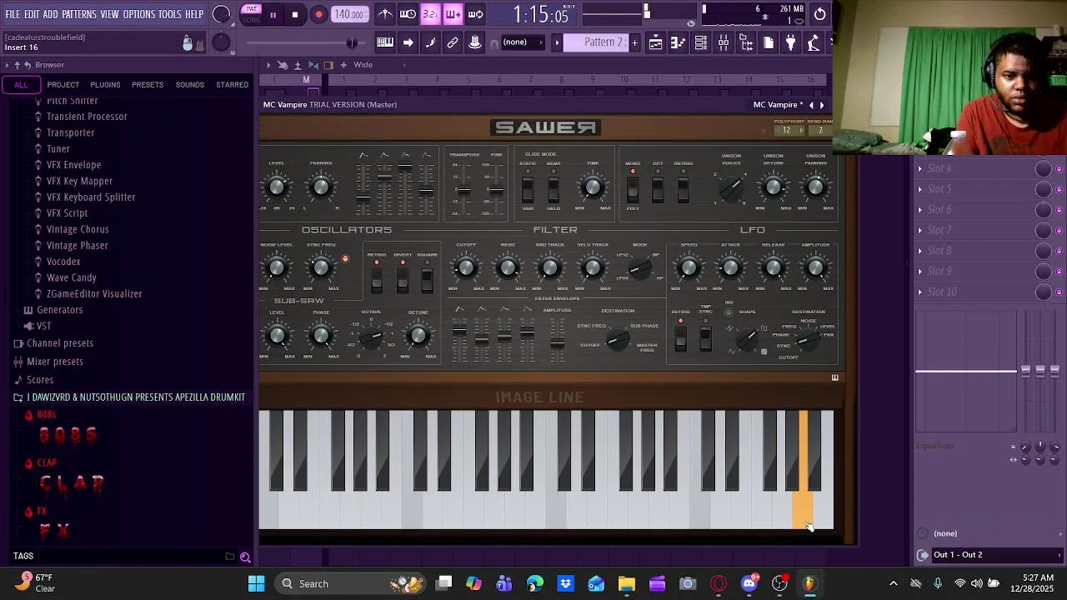Image resolution: width=1067 pixels, height=600 pixels.
Task: Click the Sawer TRANSPOSE slider
Action: [x=463, y=190]
